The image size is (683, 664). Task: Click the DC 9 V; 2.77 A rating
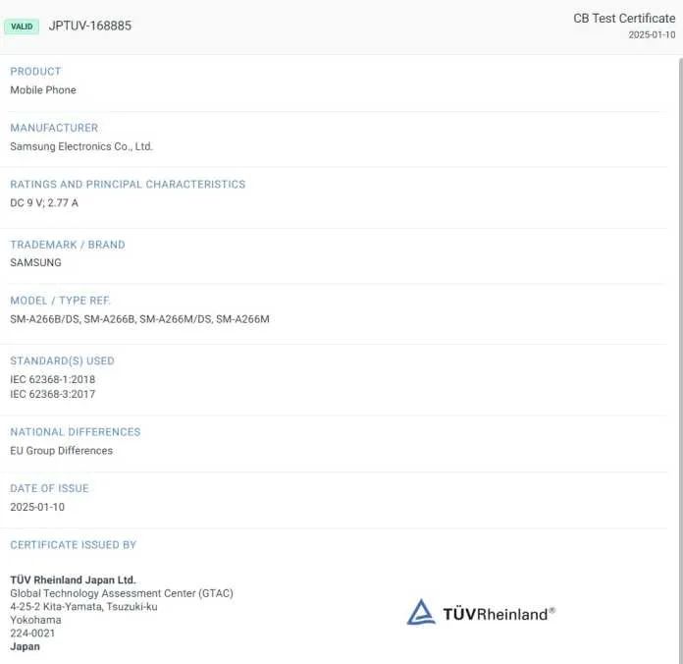point(44,203)
